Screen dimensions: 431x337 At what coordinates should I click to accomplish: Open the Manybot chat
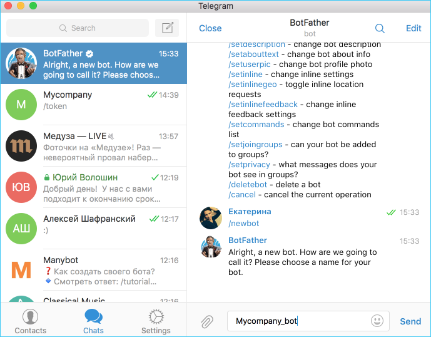(94, 270)
